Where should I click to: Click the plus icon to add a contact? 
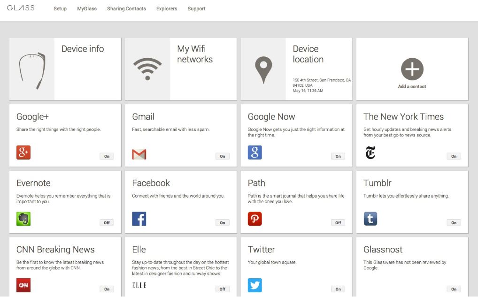pos(412,69)
